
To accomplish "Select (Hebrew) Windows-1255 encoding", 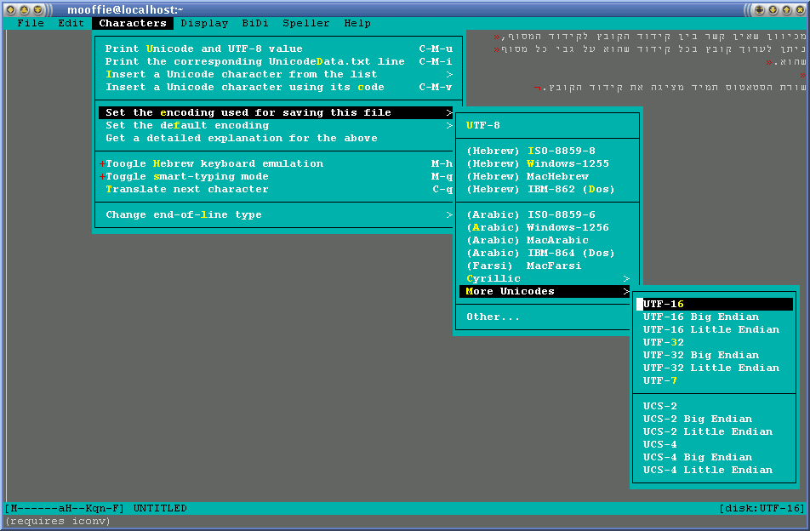I will point(548,163).
